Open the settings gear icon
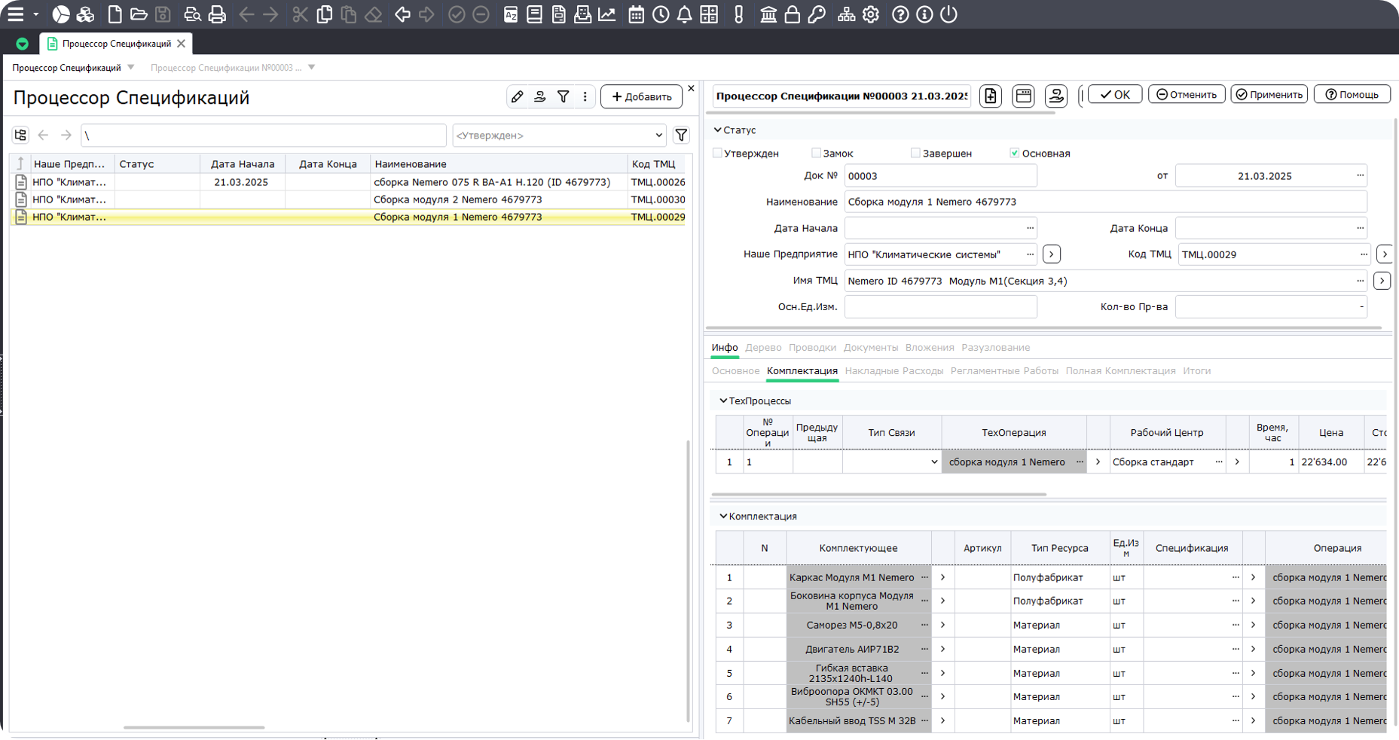This screenshot has width=1399, height=740. [871, 14]
